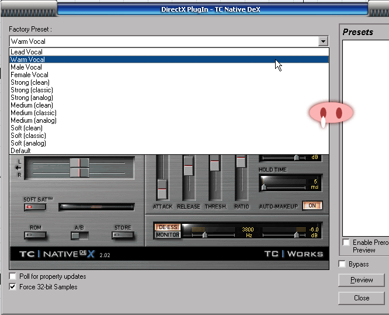The height and width of the screenshot is (315, 389).
Task: Click the HOLD TIME slider handle
Action: click(264, 187)
